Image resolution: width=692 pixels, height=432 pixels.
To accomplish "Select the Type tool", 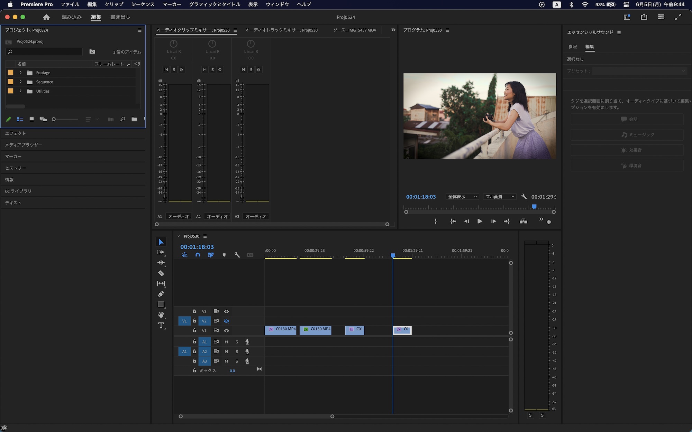I will (161, 325).
